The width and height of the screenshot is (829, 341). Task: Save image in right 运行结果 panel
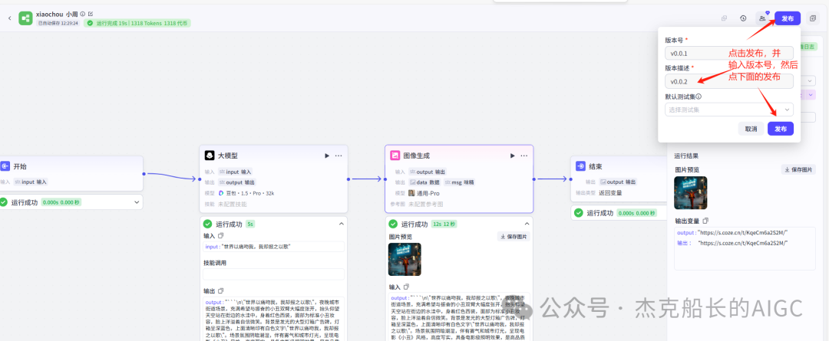[798, 169]
